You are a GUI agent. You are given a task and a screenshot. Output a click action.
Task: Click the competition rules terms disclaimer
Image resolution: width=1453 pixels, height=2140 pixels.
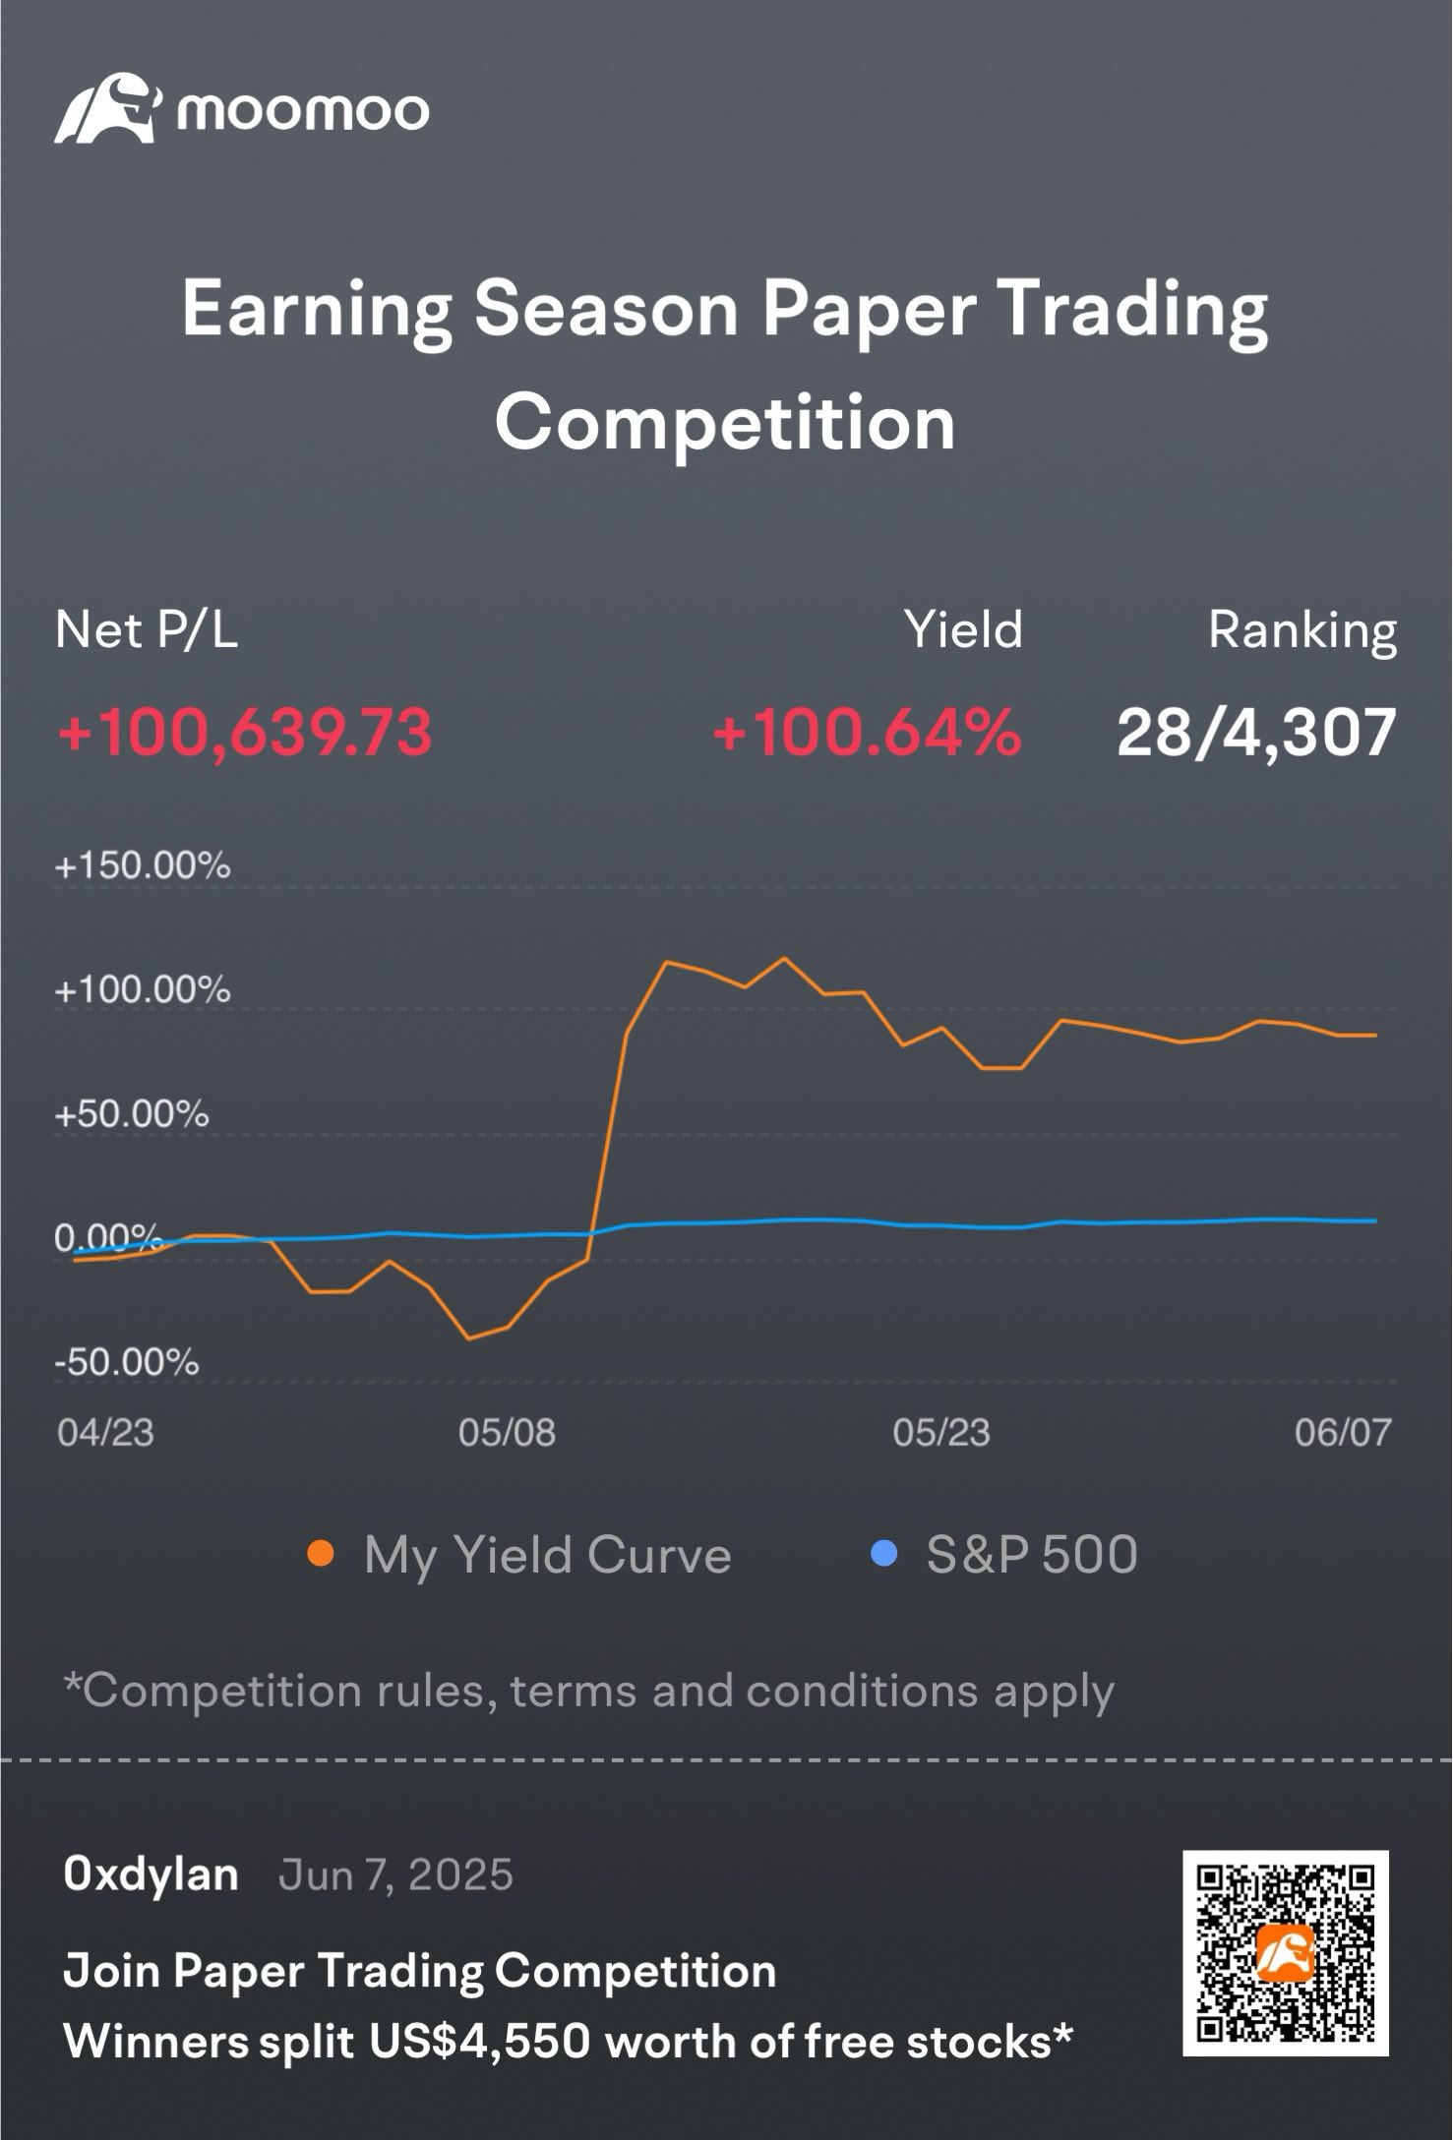click(x=588, y=1692)
